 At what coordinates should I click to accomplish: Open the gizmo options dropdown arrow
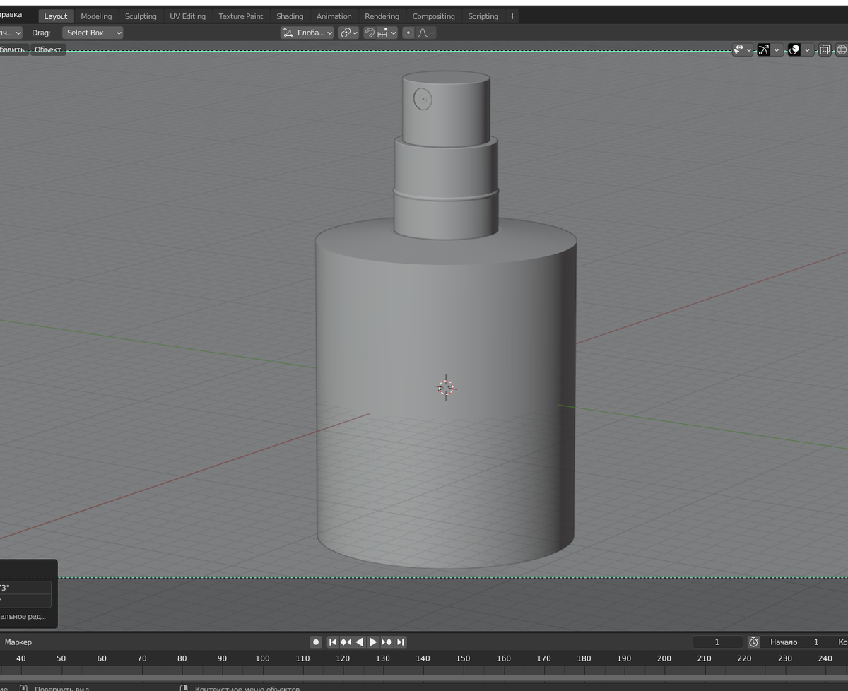777,49
